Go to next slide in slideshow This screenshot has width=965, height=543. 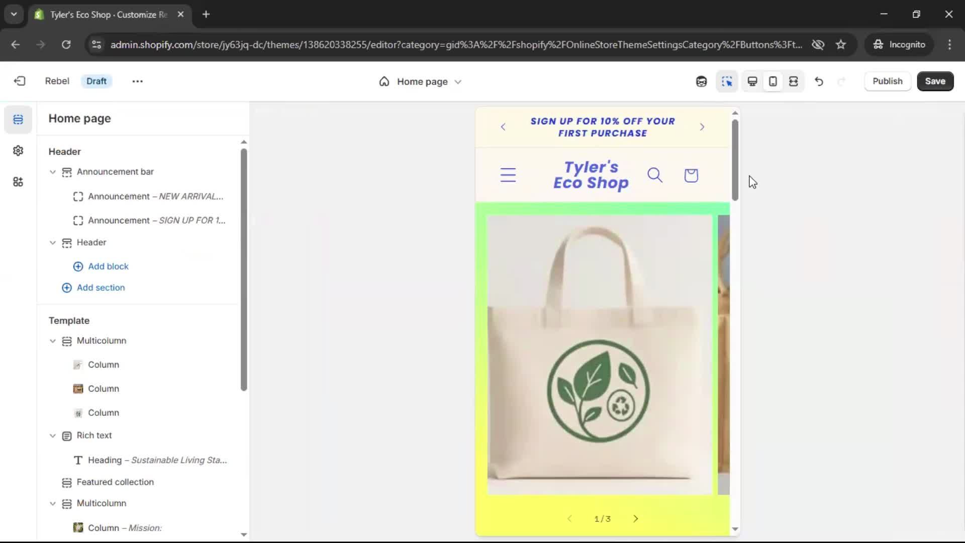[636, 519]
